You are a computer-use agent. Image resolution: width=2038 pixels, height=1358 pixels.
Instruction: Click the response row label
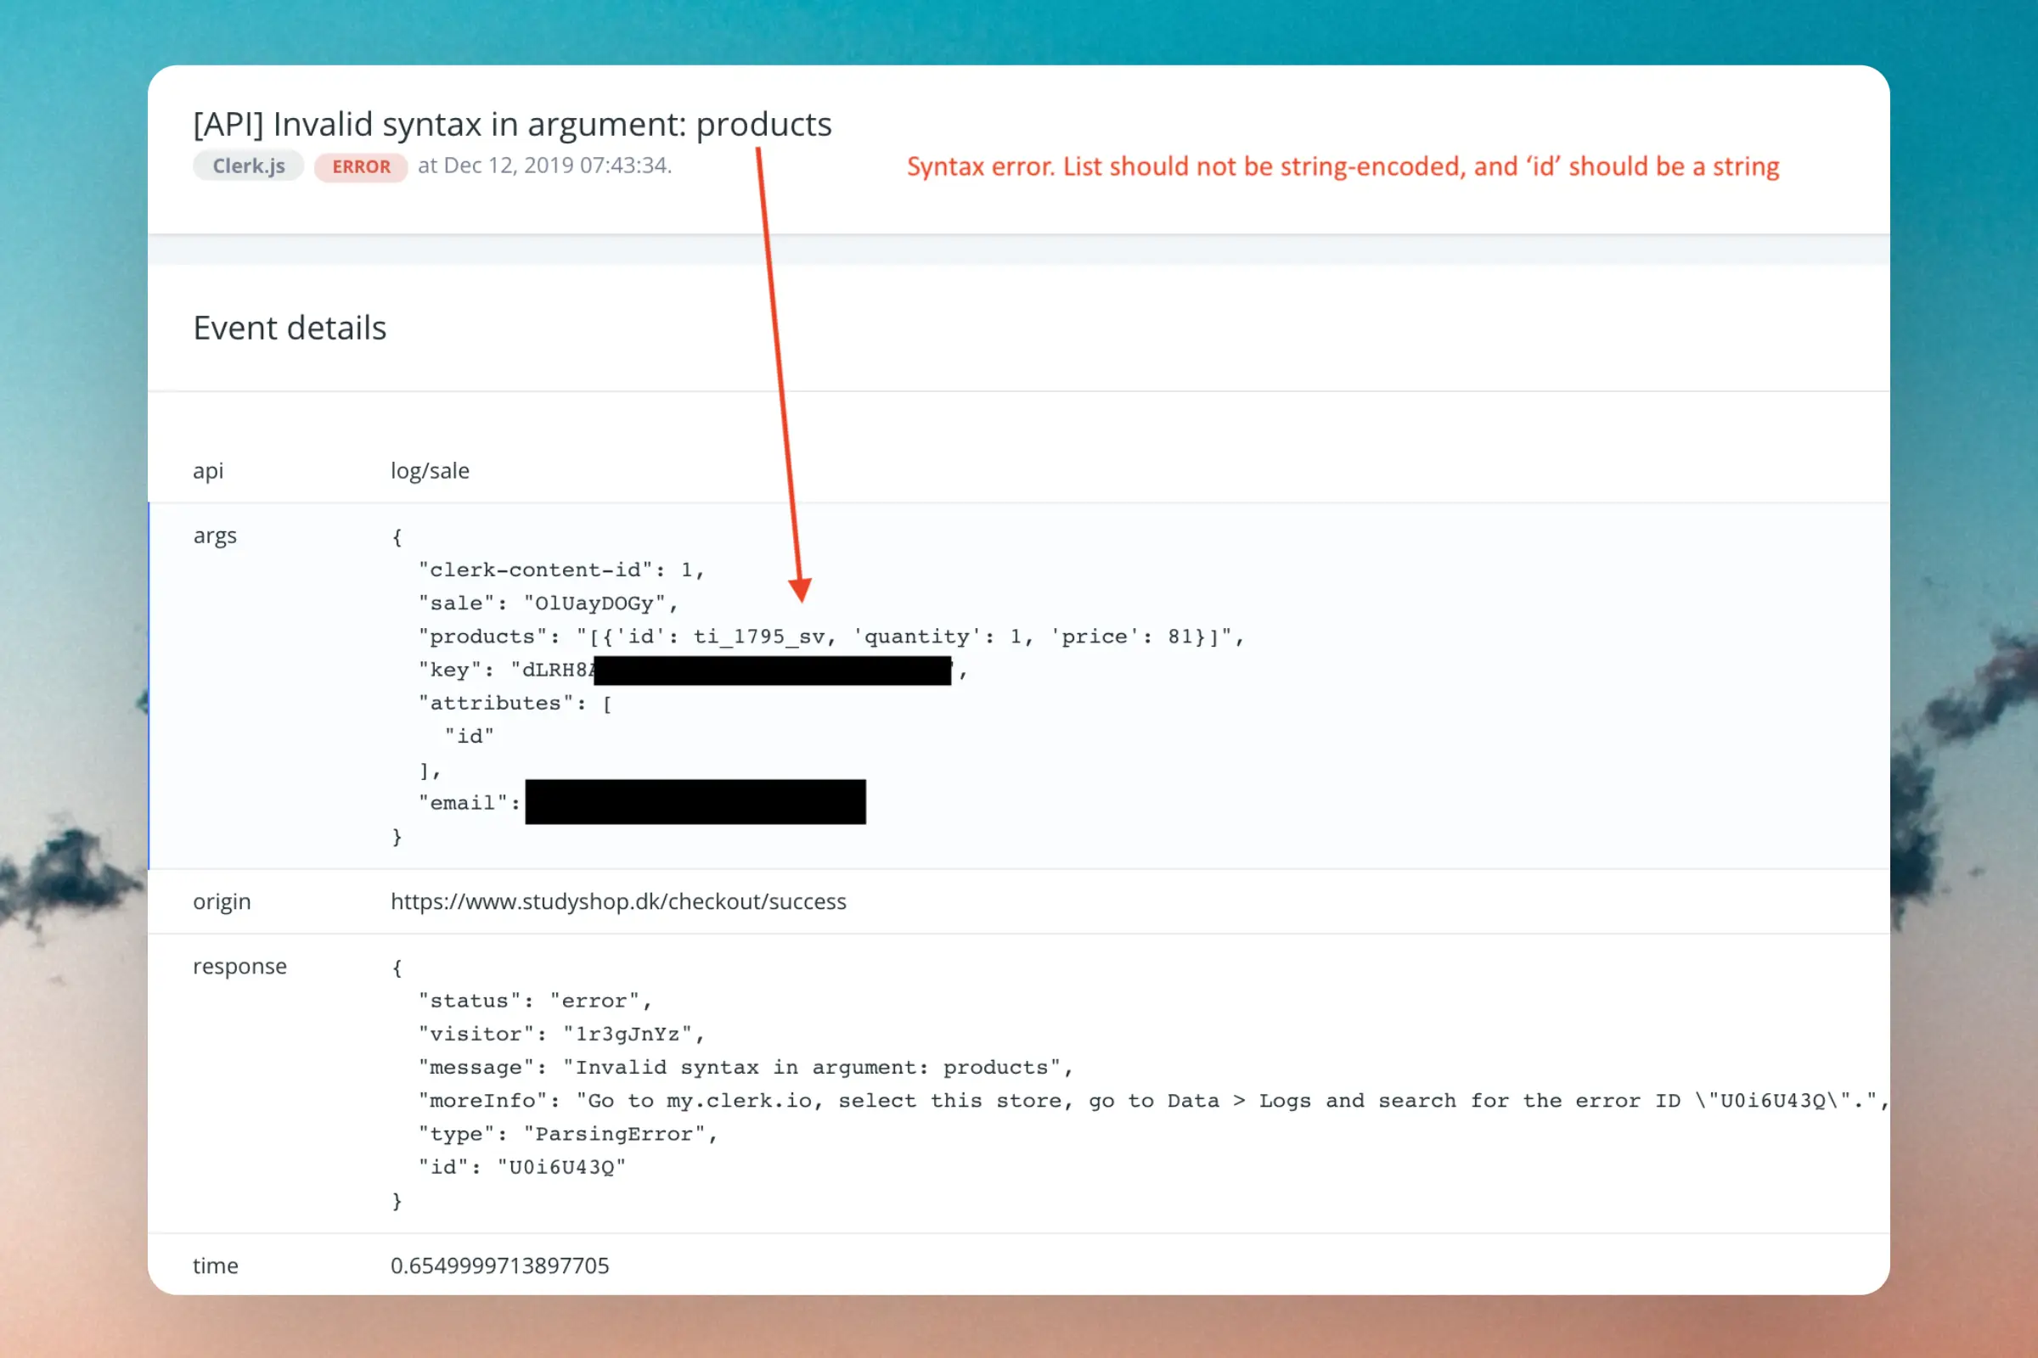point(239,967)
